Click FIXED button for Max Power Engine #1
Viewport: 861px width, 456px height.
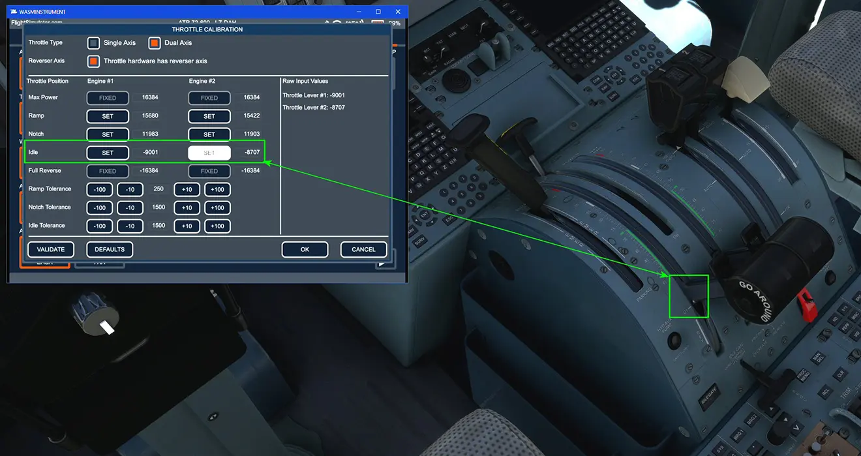click(x=108, y=98)
